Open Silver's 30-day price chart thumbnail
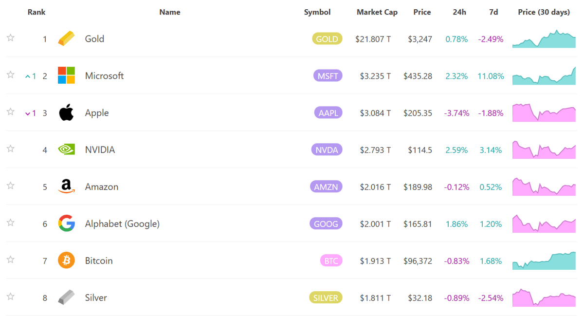Image resolution: width=584 pixels, height=316 pixels. [x=544, y=298]
